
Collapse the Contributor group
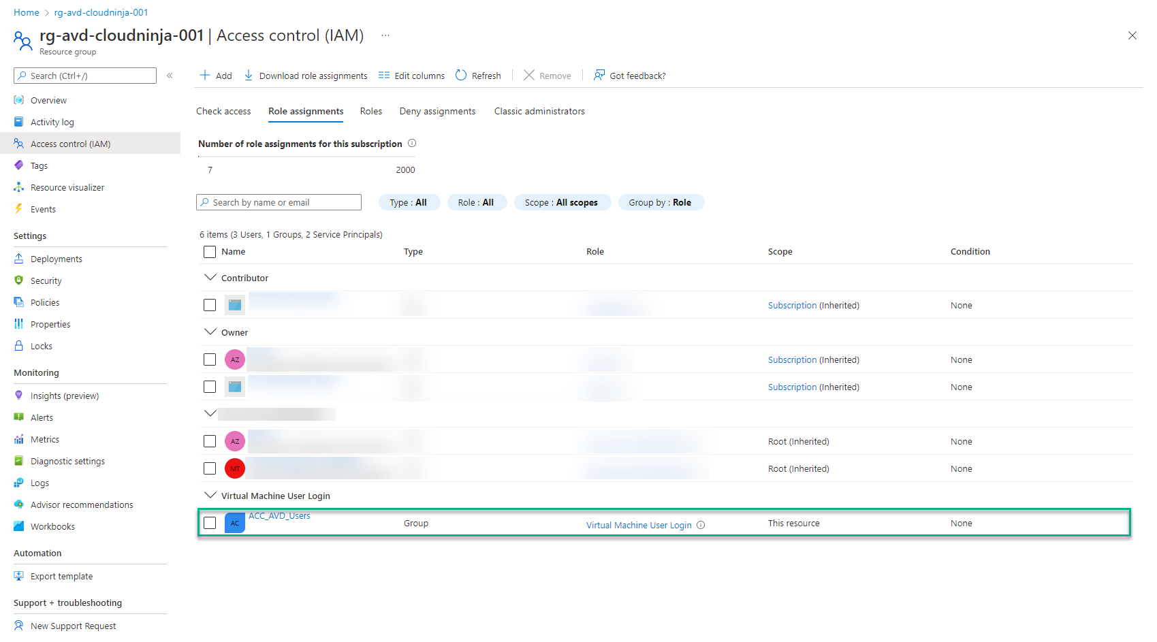click(x=210, y=277)
